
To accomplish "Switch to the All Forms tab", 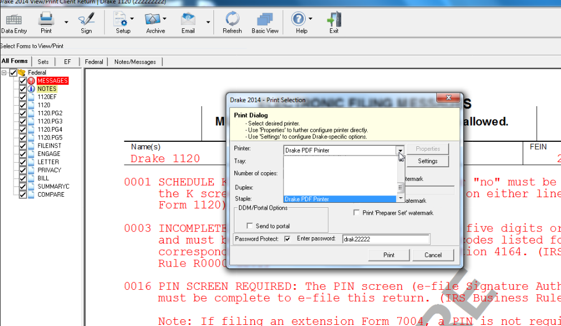I will [x=15, y=61].
